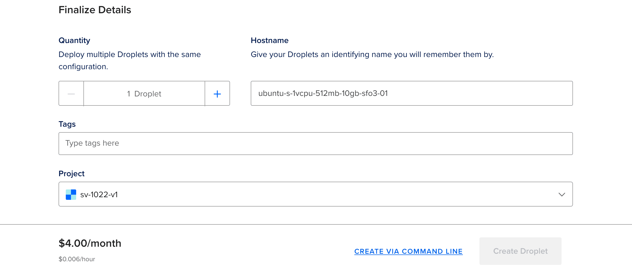
Task: Click the $4.00/month price summary
Action: point(90,243)
